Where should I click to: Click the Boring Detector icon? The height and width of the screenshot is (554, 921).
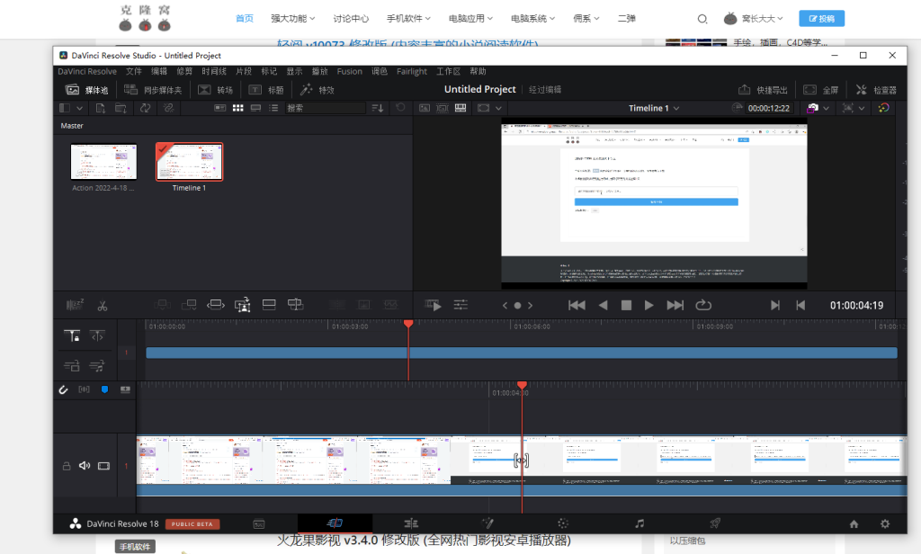click(75, 305)
